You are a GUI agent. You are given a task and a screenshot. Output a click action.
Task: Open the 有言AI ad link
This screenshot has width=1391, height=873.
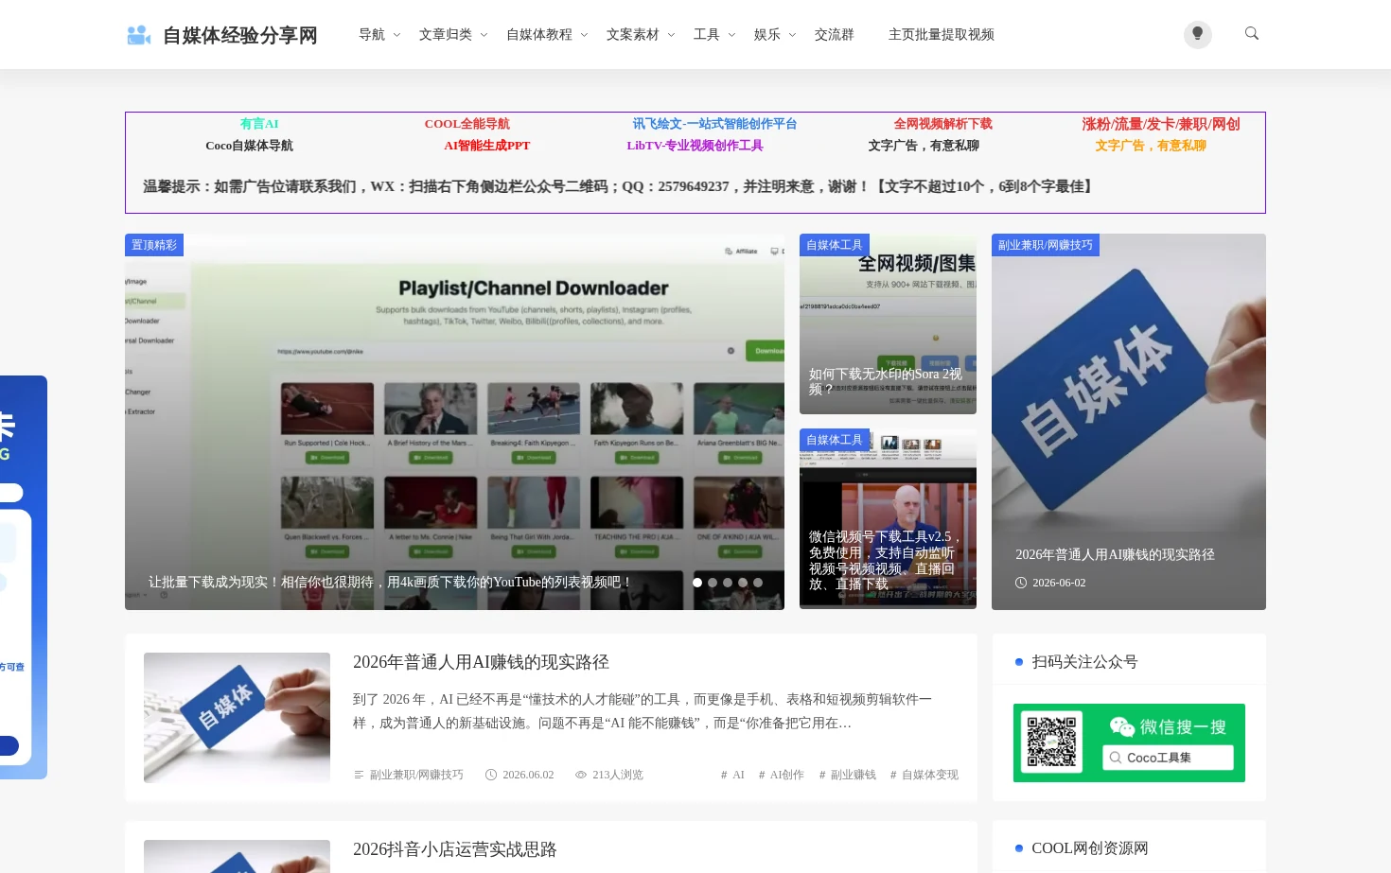(259, 124)
